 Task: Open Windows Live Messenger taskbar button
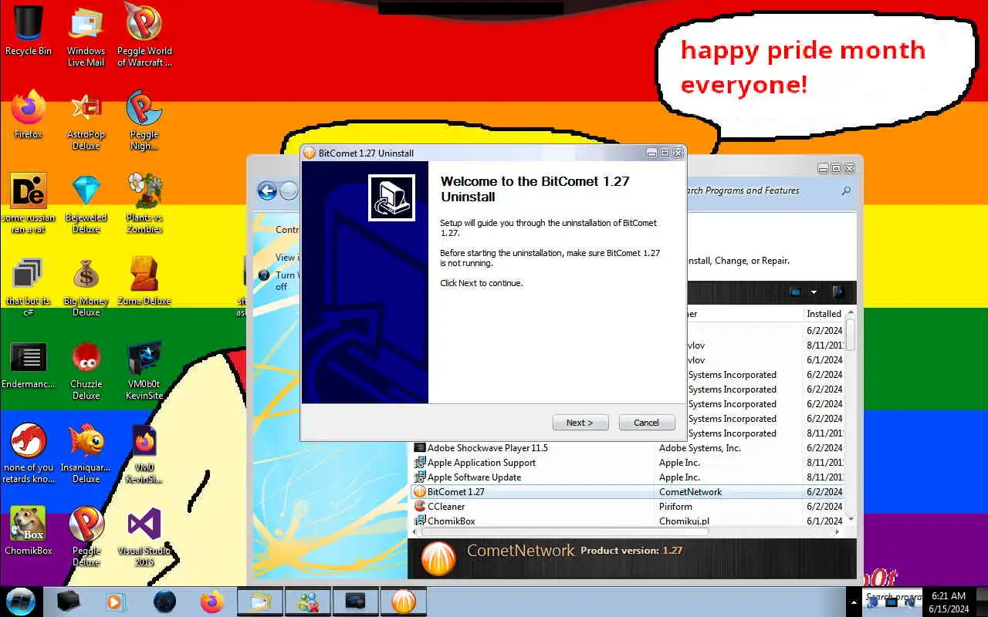[308, 602]
